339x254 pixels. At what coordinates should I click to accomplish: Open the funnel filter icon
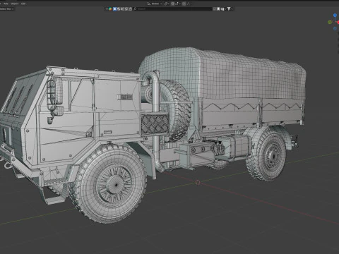pyautogui.click(x=229, y=9)
